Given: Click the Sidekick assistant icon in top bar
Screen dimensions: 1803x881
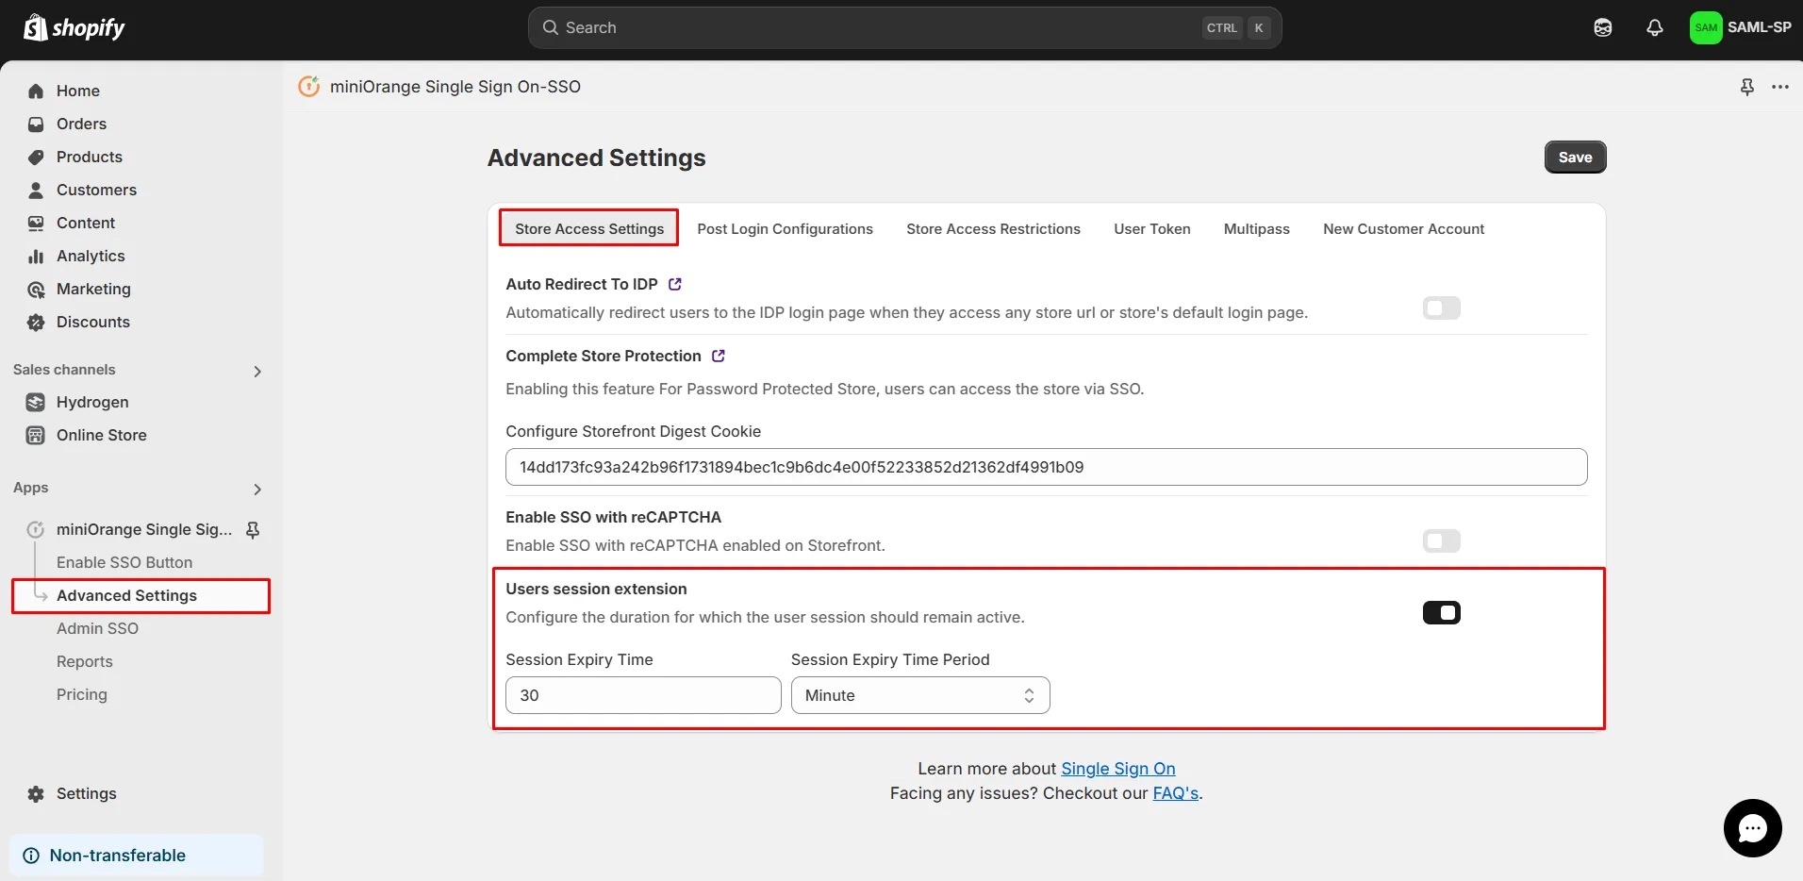Looking at the screenshot, I should tap(1603, 27).
